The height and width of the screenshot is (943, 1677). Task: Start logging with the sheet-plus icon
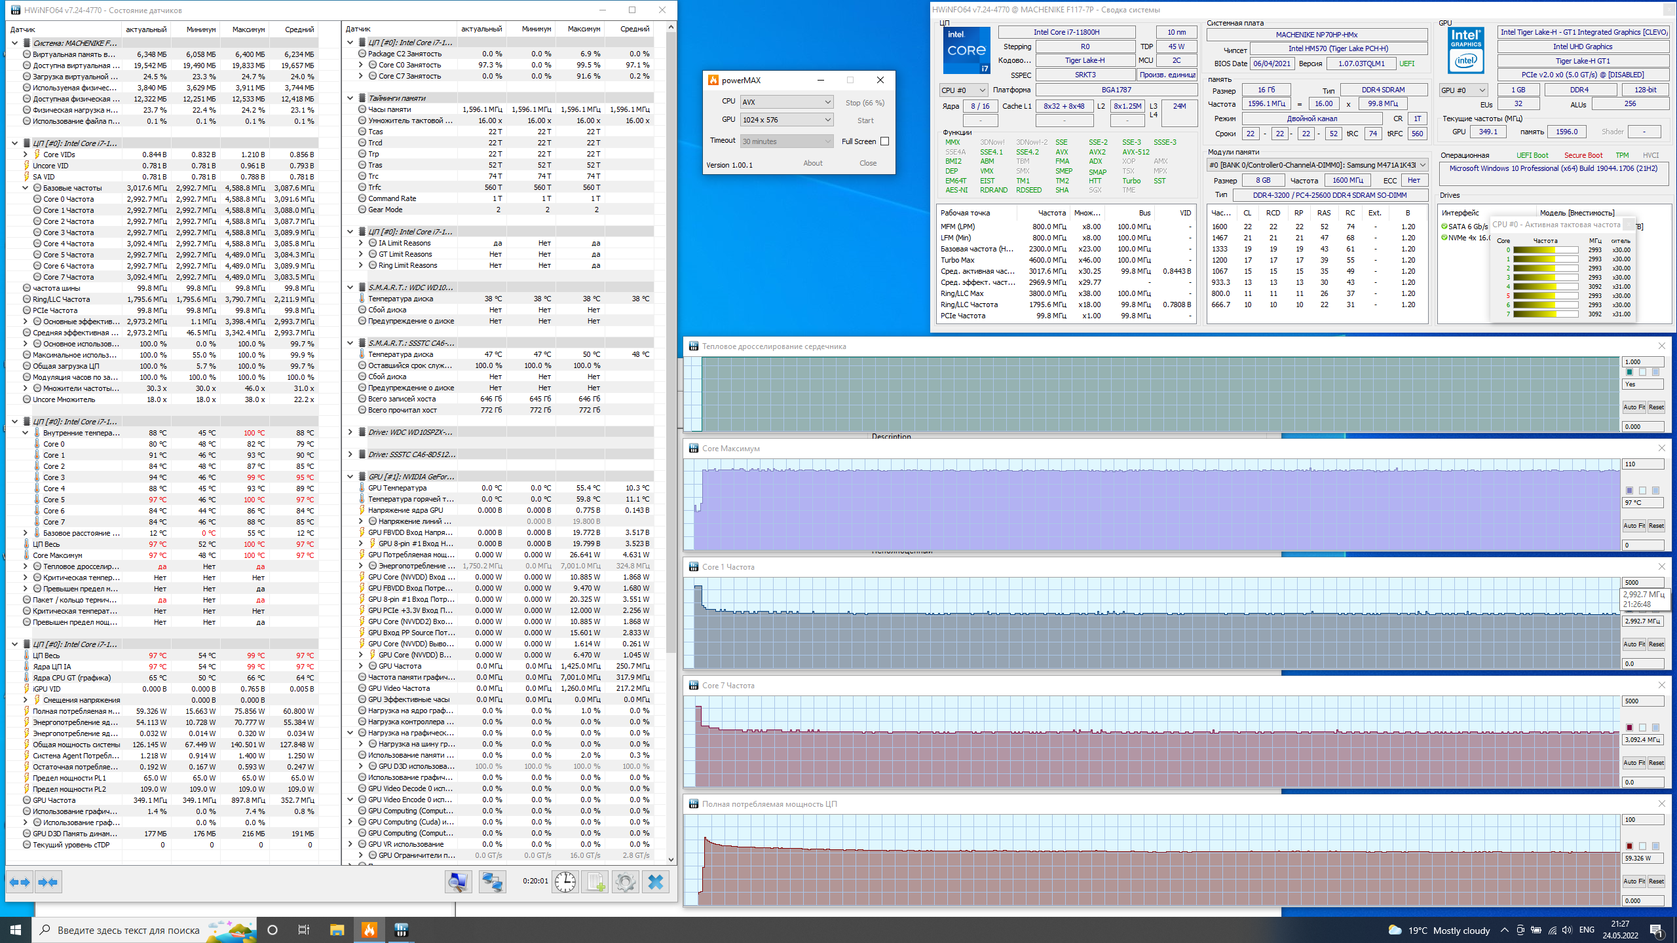[x=595, y=882]
